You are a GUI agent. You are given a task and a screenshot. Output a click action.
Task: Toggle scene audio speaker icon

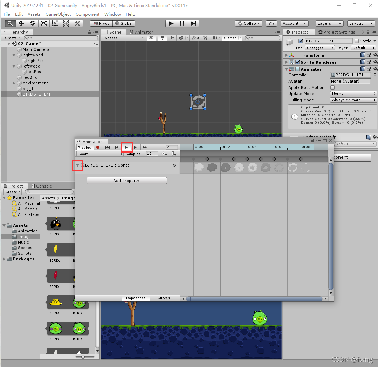coord(171,38)
